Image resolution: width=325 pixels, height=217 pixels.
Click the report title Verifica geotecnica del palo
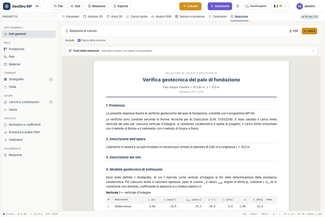tap(191, 80)
